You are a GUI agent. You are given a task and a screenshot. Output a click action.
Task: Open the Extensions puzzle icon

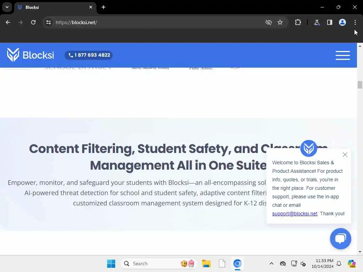298,22
